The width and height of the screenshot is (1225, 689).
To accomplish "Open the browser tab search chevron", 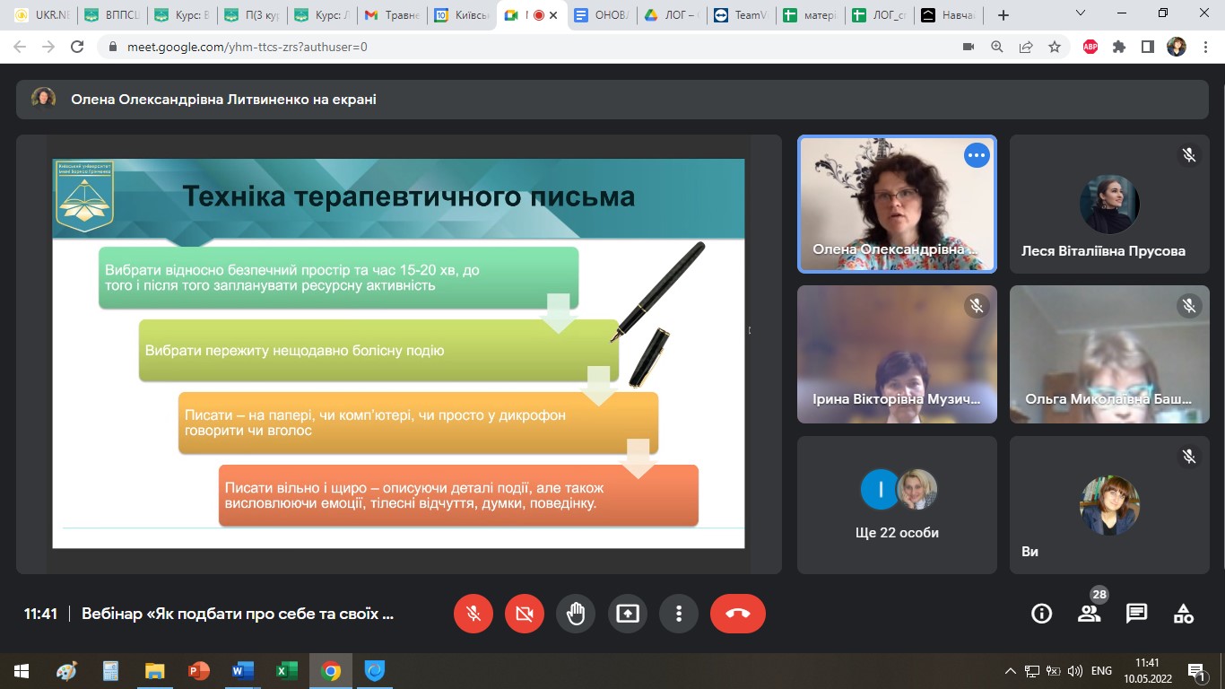I will [x=1081, y=13].
